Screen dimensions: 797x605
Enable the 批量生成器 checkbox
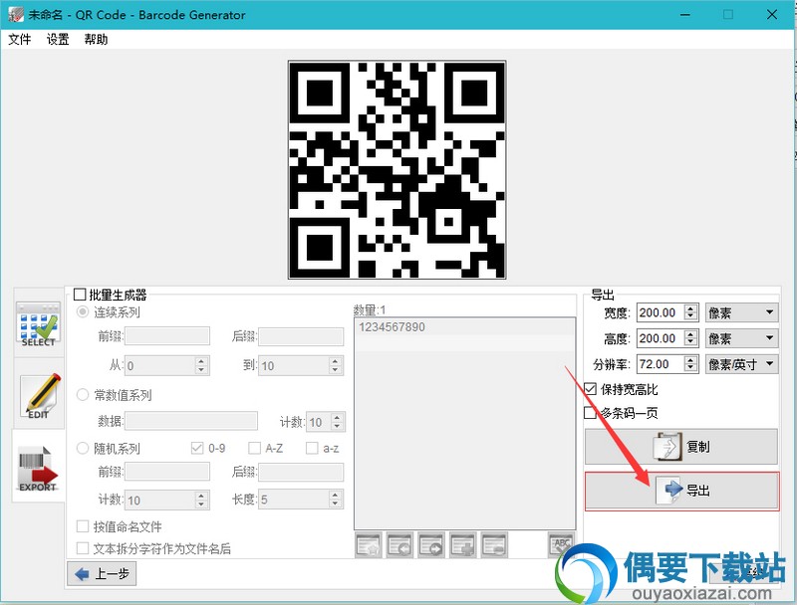click(x=80, y=295)
